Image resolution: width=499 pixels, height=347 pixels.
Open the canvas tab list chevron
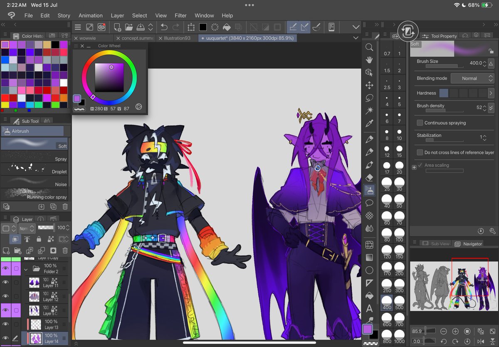[x=356, y=38]
